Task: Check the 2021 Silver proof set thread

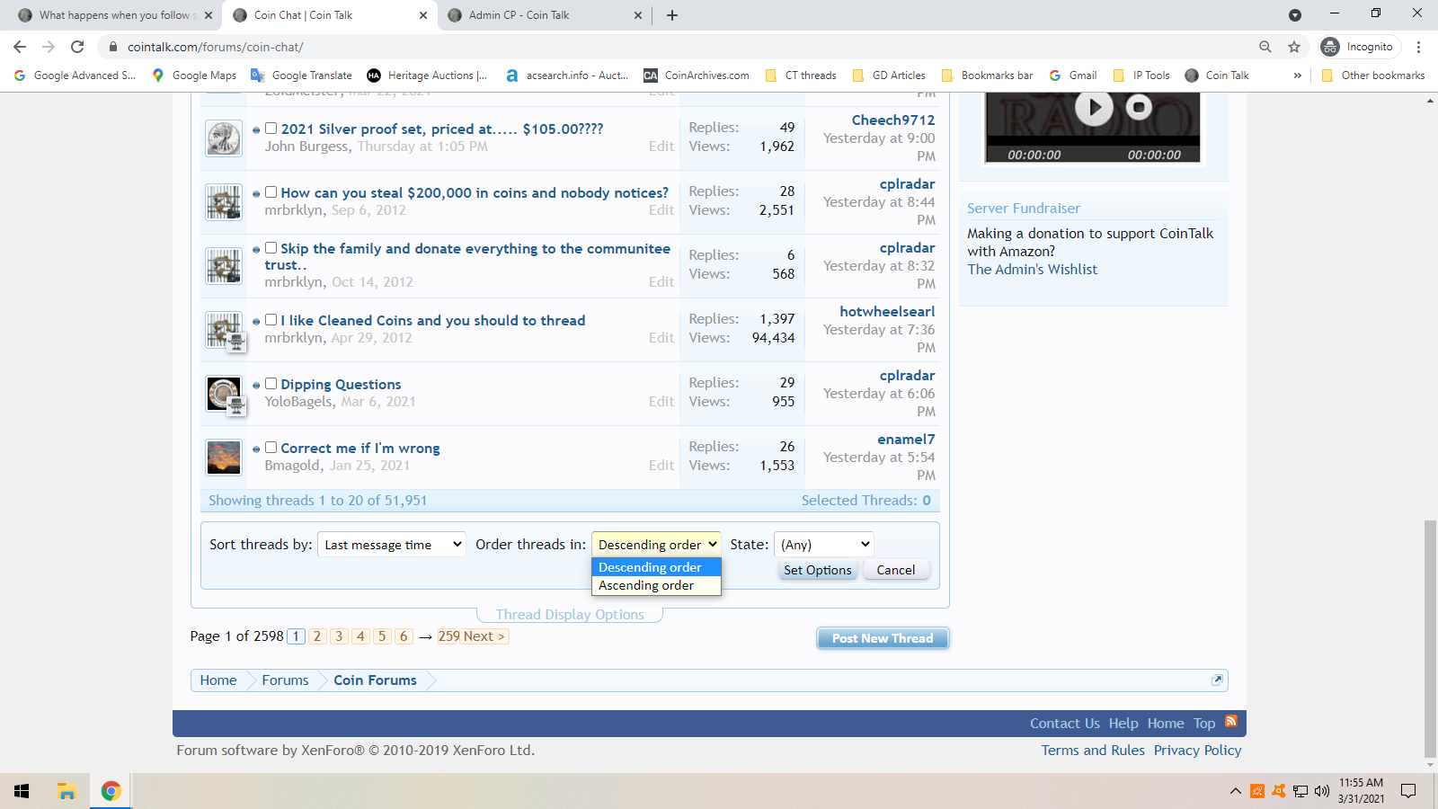Action: pos(271,129)
